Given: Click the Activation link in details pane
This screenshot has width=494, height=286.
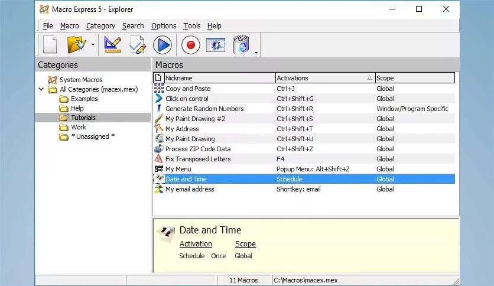Looking at the screenshot, I should pos(196,244).
